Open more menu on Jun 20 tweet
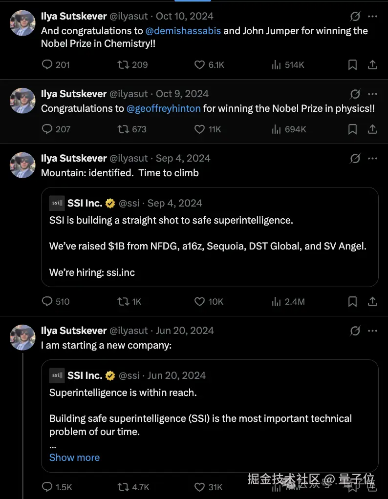The width and height of the screenshot is (388, 499). (372, 331)
